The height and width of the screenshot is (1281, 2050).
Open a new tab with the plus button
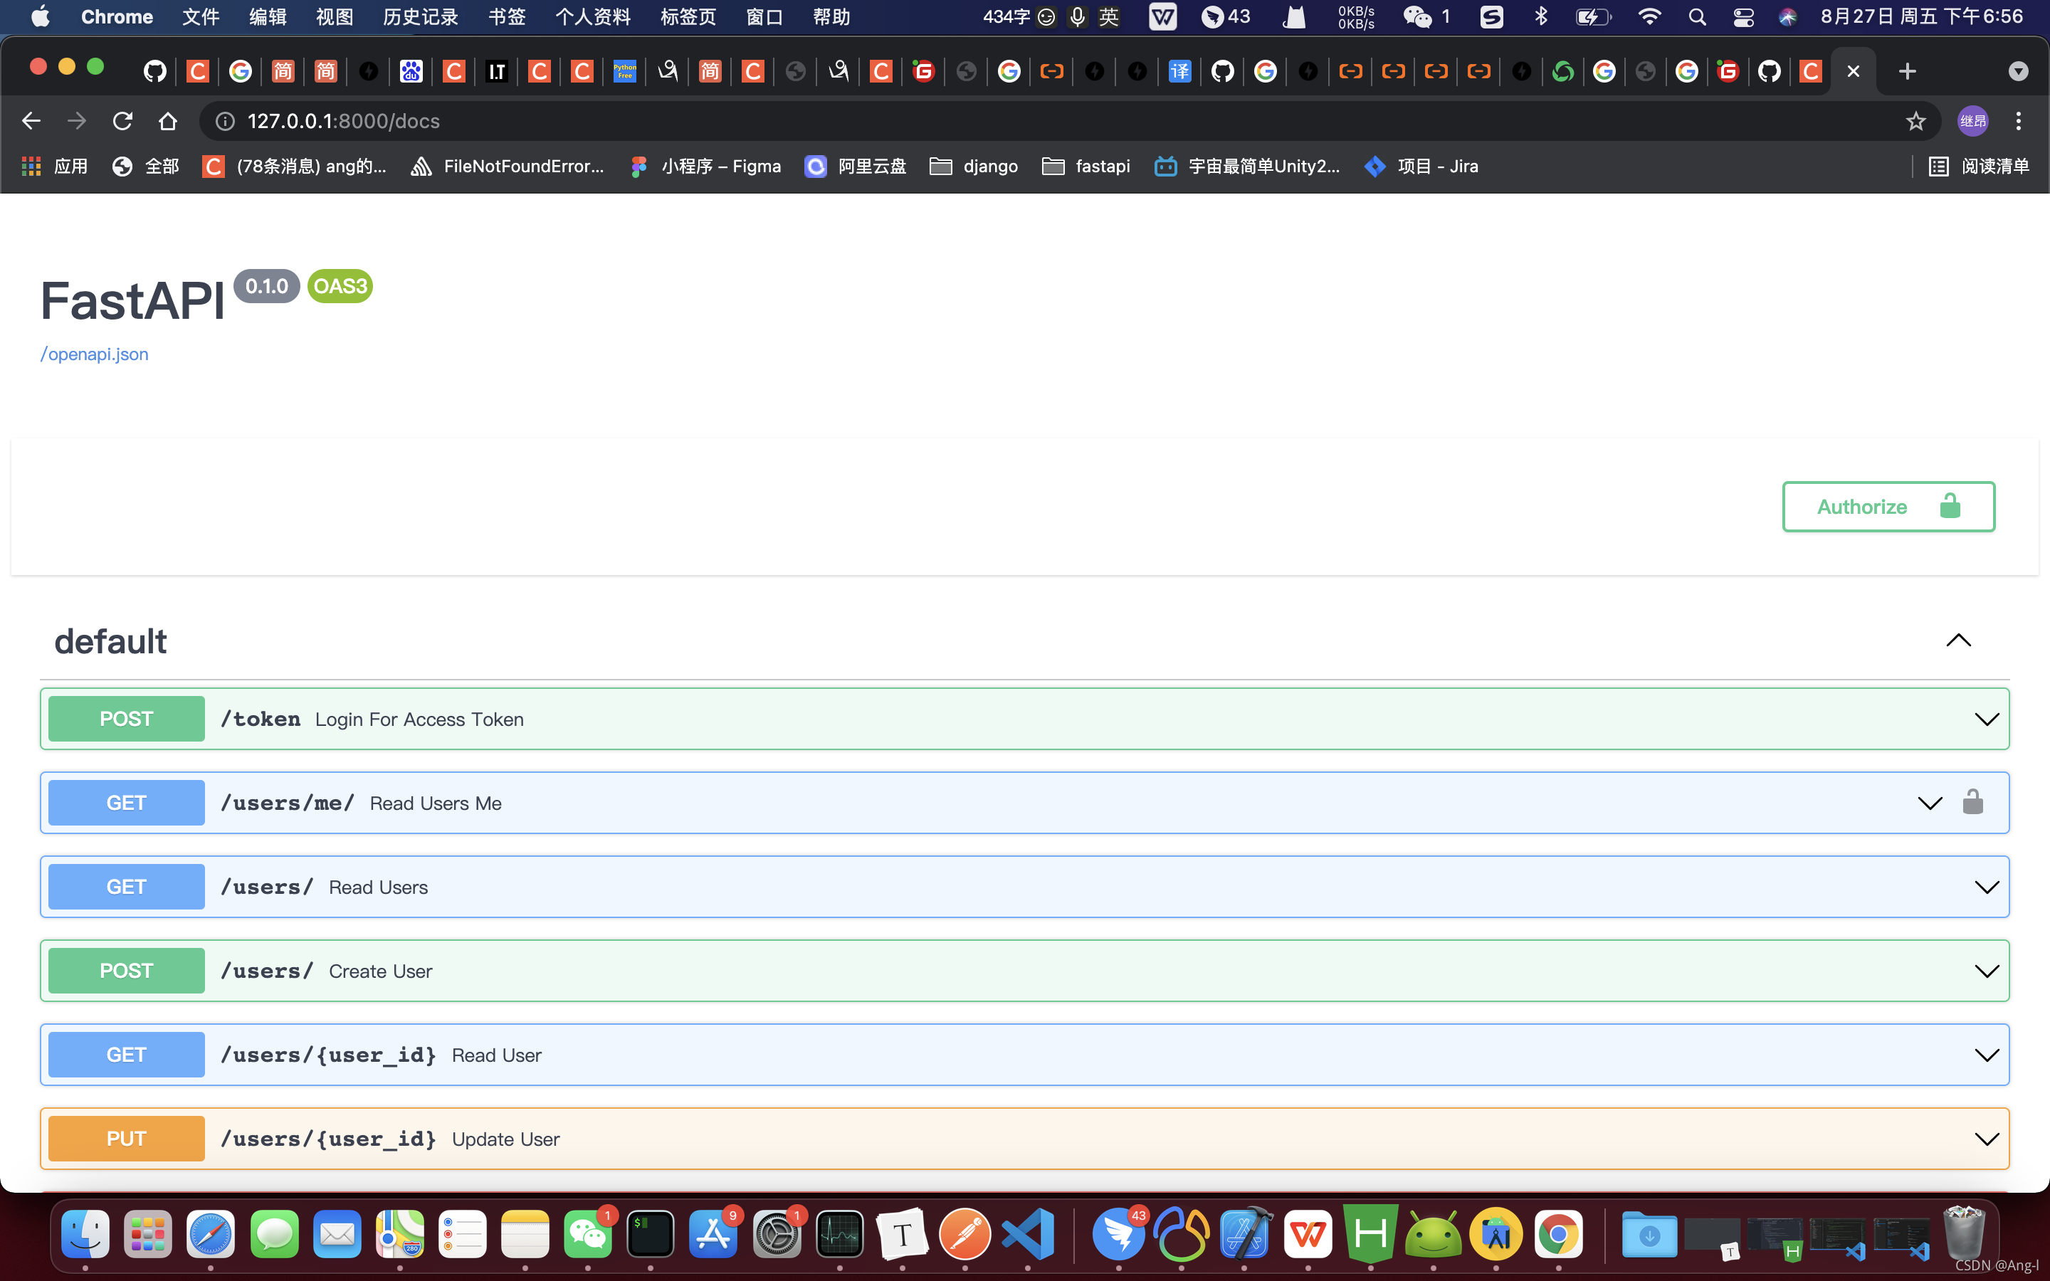point(1907,71)
